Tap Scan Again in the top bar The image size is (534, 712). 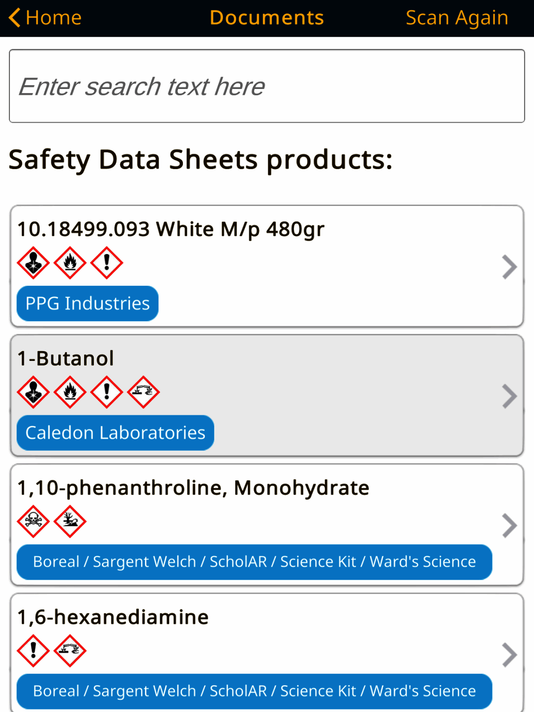click(456, 18)
